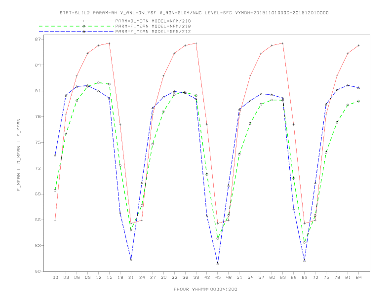
Task: Select legend entry PARM=F_MEAN MODEL=NAM/218
Action: tap(153, 26)
